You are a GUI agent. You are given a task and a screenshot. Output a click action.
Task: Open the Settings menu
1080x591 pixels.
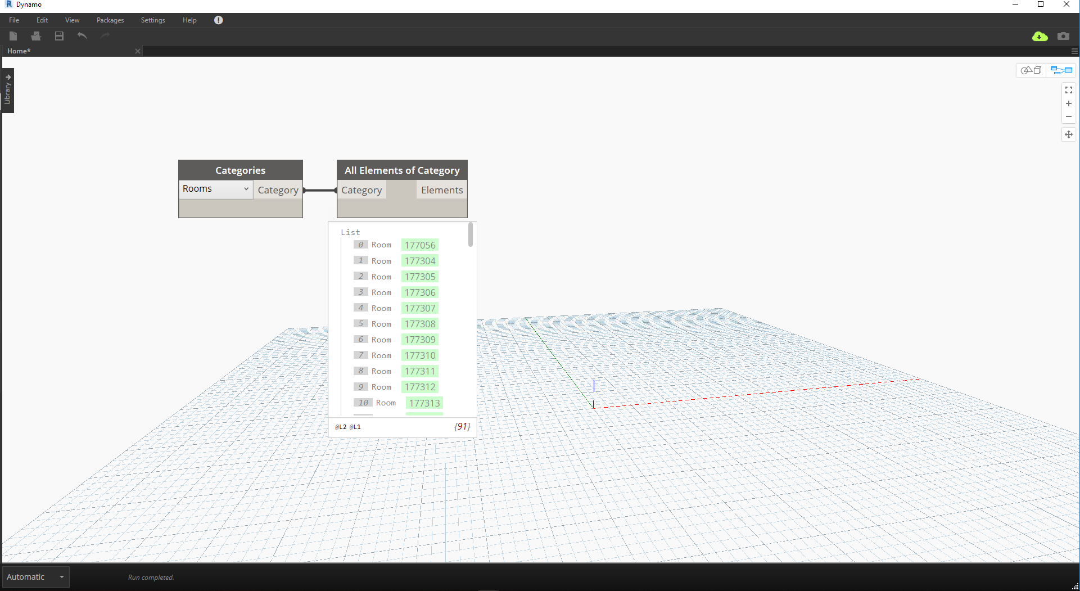pos(153,20)
